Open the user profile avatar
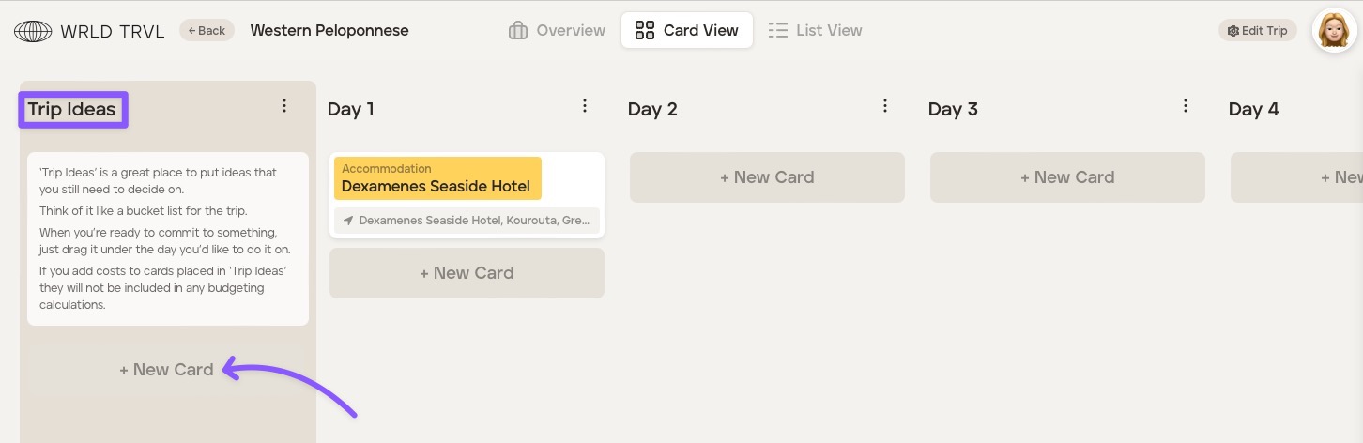 click(x=1333, y=31)
